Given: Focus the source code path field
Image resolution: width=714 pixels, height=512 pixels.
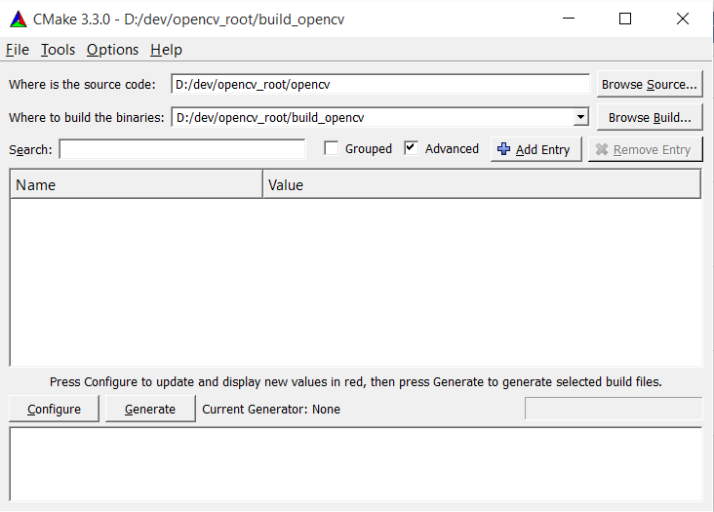Looking at the screenshot, I should point(380,84).
